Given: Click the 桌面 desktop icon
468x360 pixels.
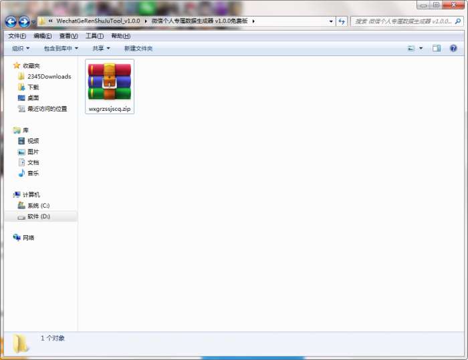Looking at the screenshot, I should (x=21, y=98).
